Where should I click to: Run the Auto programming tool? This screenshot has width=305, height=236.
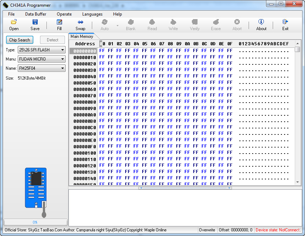(105, 25)
